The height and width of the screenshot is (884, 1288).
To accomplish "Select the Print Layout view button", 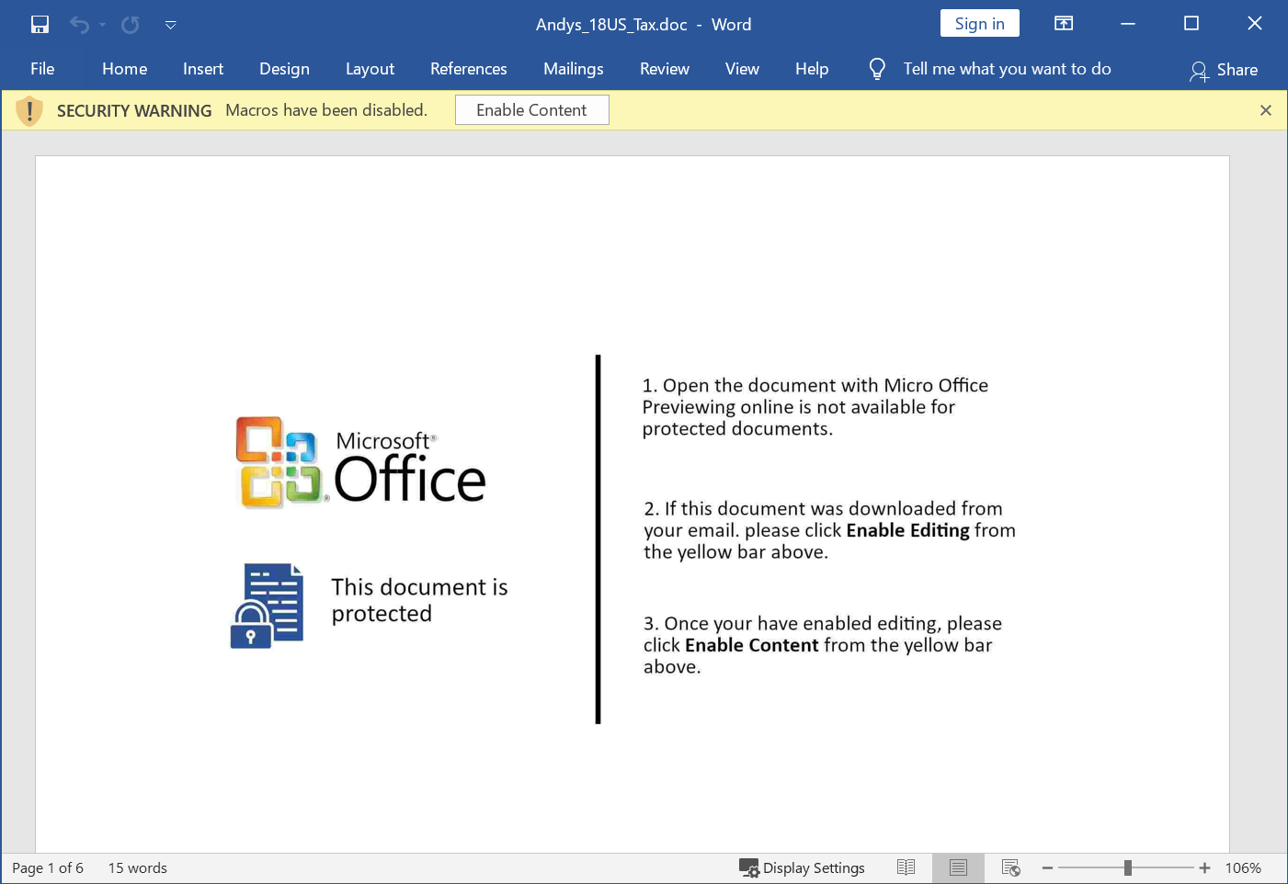I will tap(958, 867).
